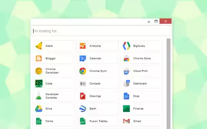Choose the "Earth" label

[93, 109]
